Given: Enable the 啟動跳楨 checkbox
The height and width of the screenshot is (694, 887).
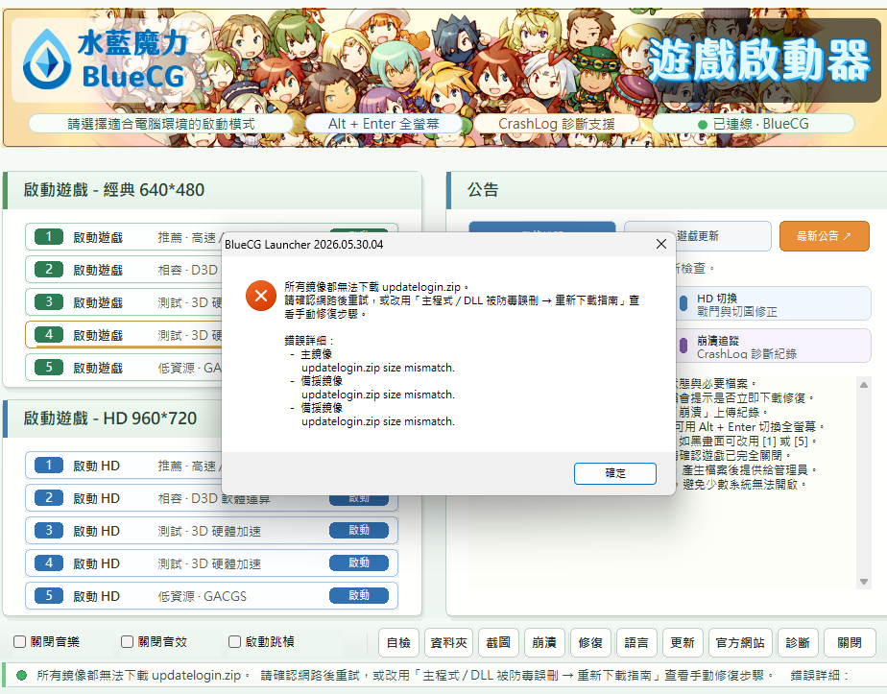Looking at the screenshot, I should (235, 641).
